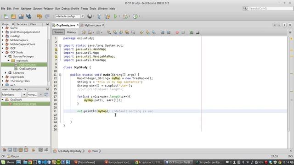Expand the Libraries node
This screenshot has width=294, height=165.
pos(6,73)
